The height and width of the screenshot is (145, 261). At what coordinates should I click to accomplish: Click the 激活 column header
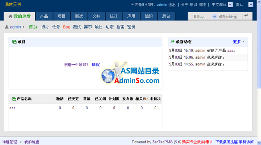(x=60, y=99)
